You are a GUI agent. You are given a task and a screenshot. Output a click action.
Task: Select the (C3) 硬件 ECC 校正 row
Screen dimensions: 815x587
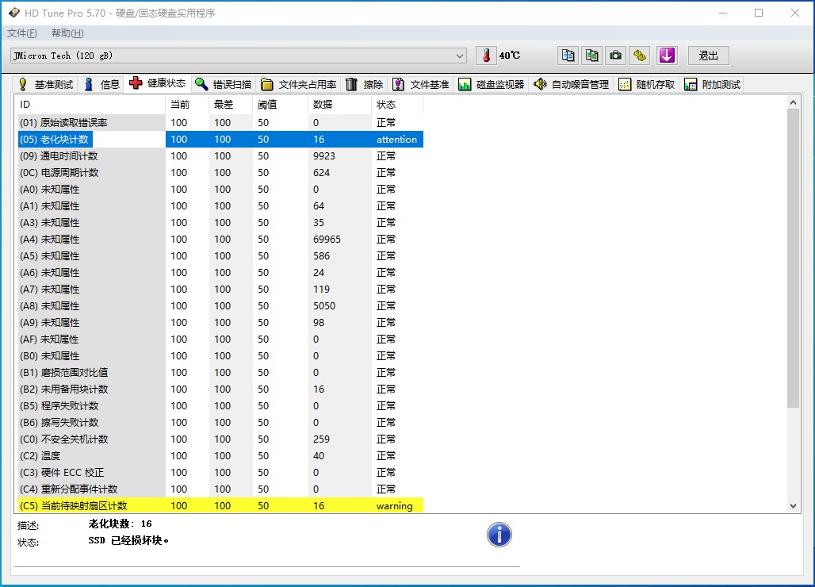click(x=220, y=472)
